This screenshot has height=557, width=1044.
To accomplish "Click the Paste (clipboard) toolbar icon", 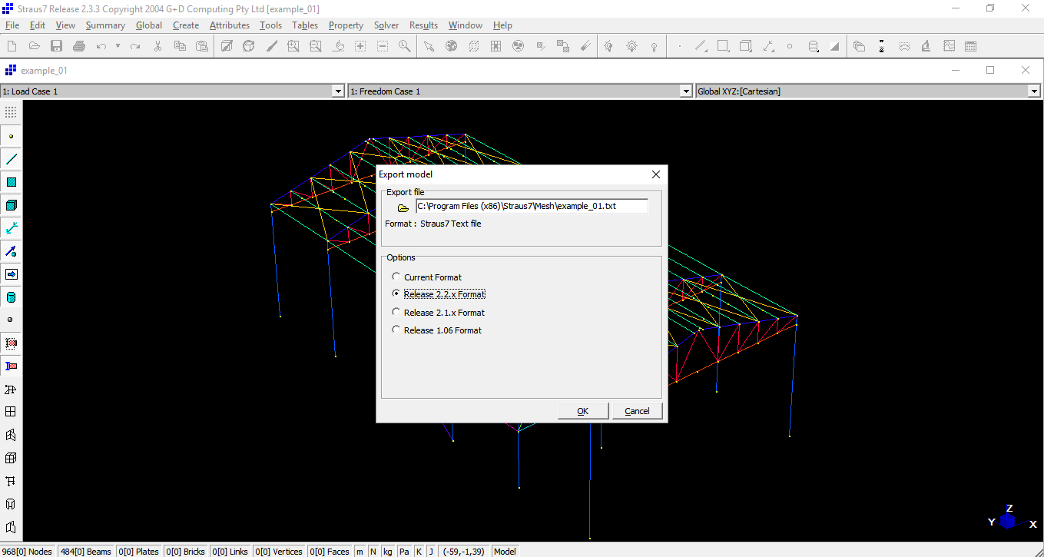I will pos(202,46).
